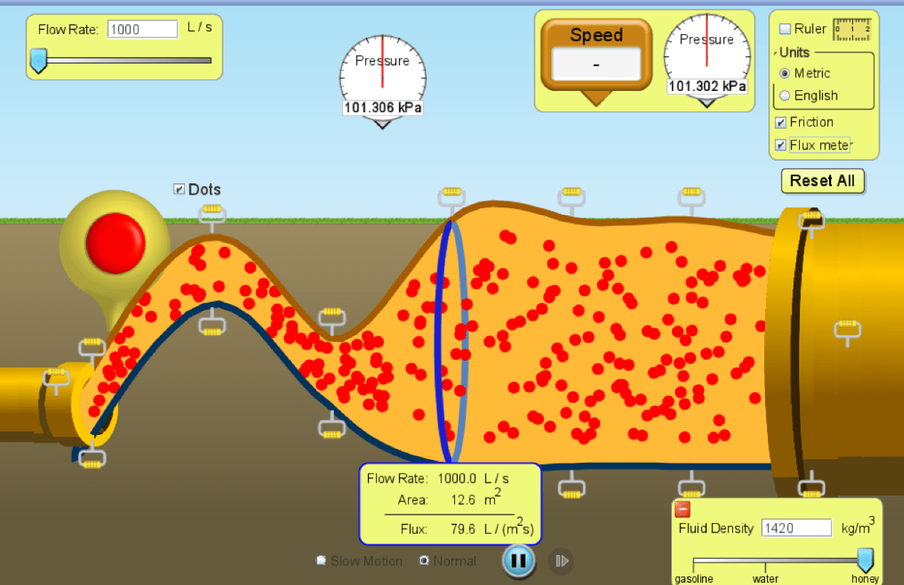Viewport: 904px width, 585px height.
Task: Click the Flow Rate slider thumb
Action: (38, 60)
